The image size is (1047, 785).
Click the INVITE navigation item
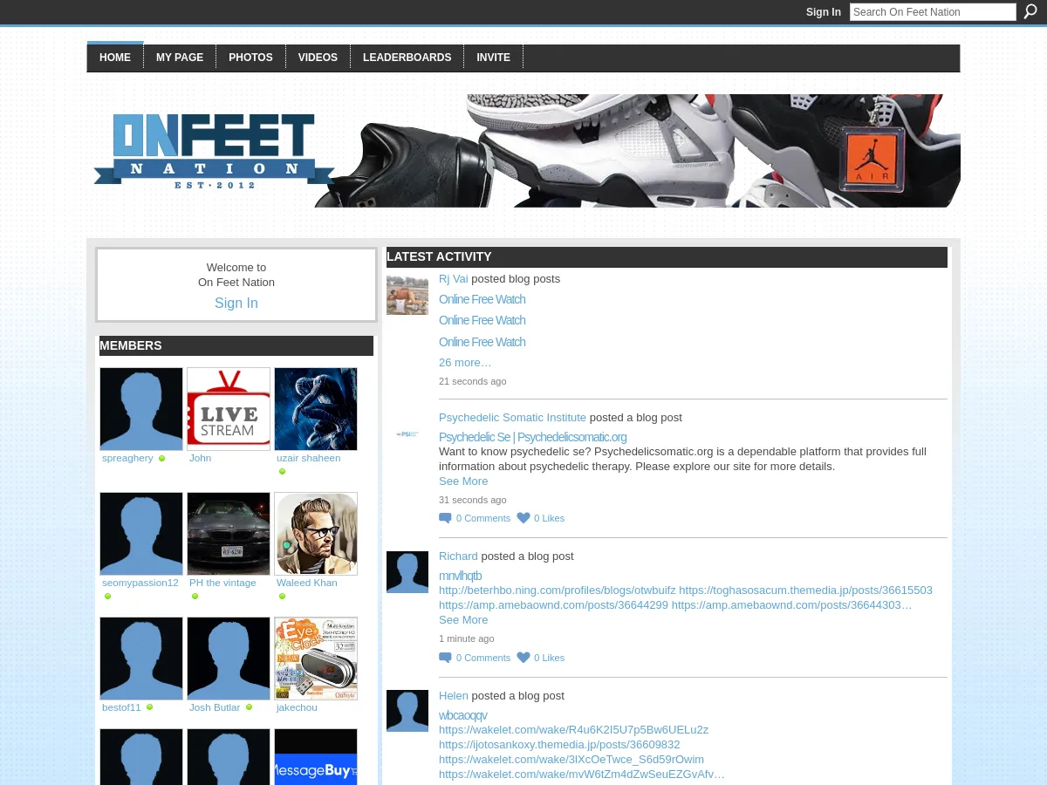(493, 58)
